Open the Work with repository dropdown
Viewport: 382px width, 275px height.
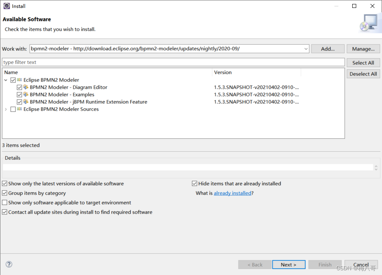[306, 48]
